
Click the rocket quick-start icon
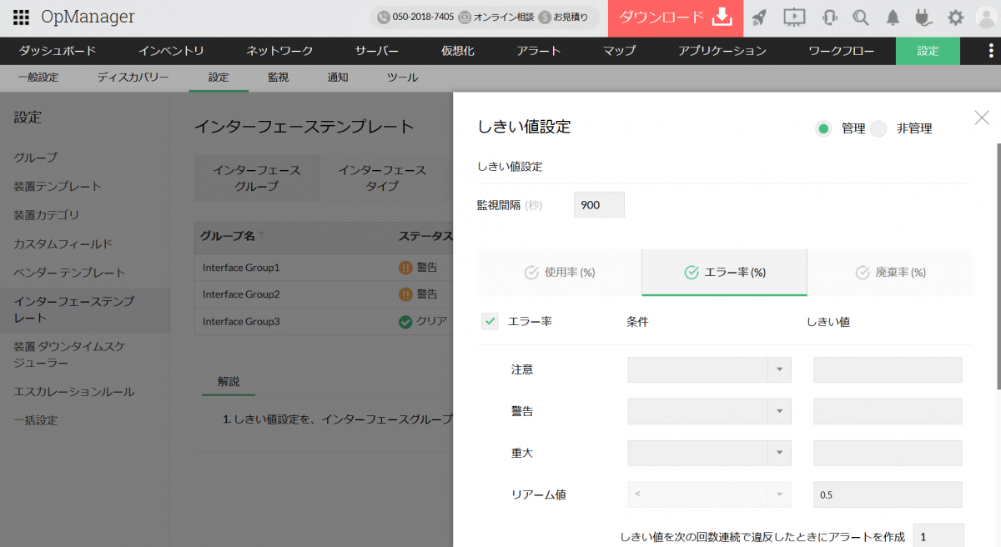(x=759, y=18)
